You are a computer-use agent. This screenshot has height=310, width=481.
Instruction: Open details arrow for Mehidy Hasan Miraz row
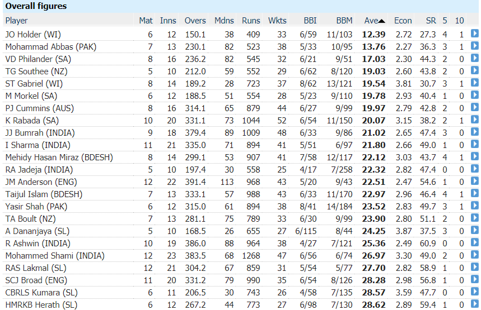click(474, 156)
